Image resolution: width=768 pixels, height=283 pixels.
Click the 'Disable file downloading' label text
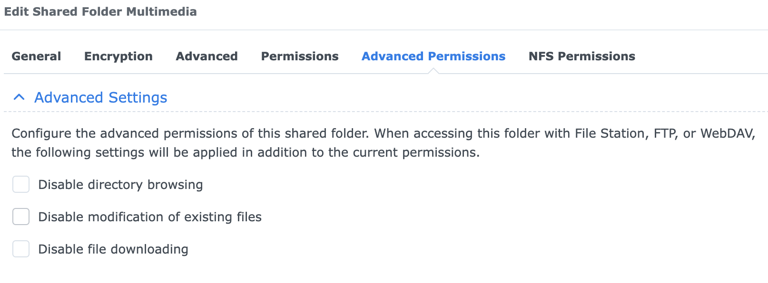click(113, 249)
